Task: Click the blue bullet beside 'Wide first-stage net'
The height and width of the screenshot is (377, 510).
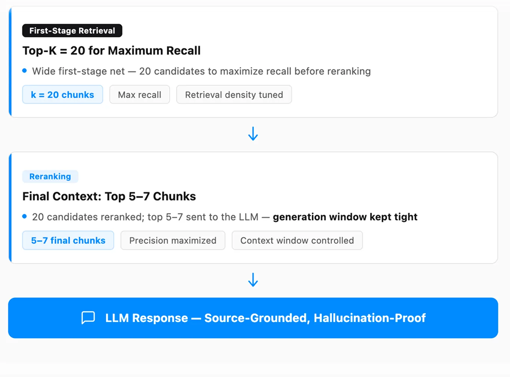Action: [24, 71]
